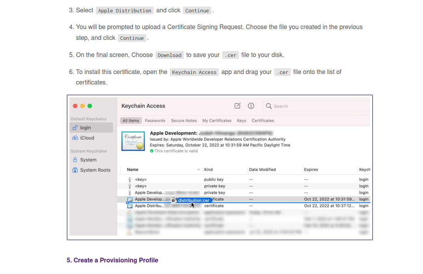Toggle sort order using the Name column chevron
Image resolution: width=423 pixels, height=274 pixels.
click(x=198, y=169)
